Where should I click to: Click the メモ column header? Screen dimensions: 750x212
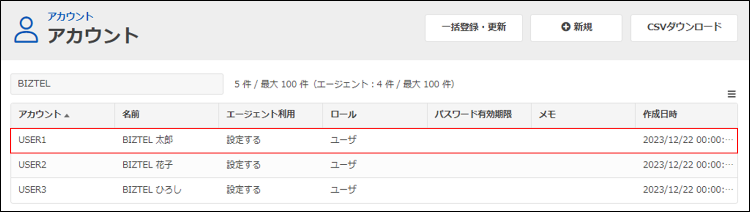coord(547,115)
